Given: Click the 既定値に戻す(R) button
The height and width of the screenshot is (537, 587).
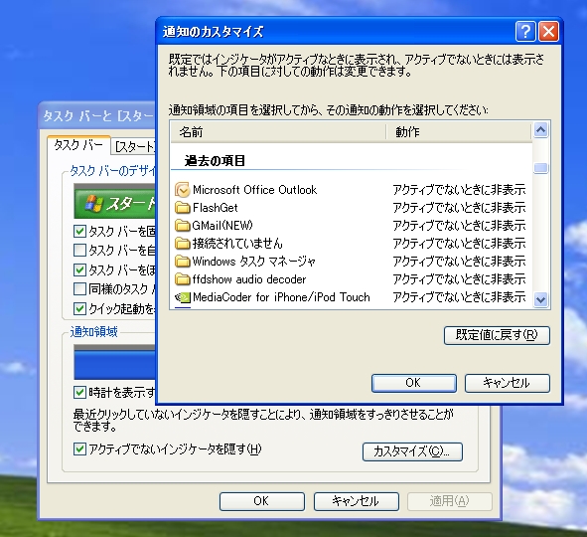Looking at the screenshot, I should (497, 335).
